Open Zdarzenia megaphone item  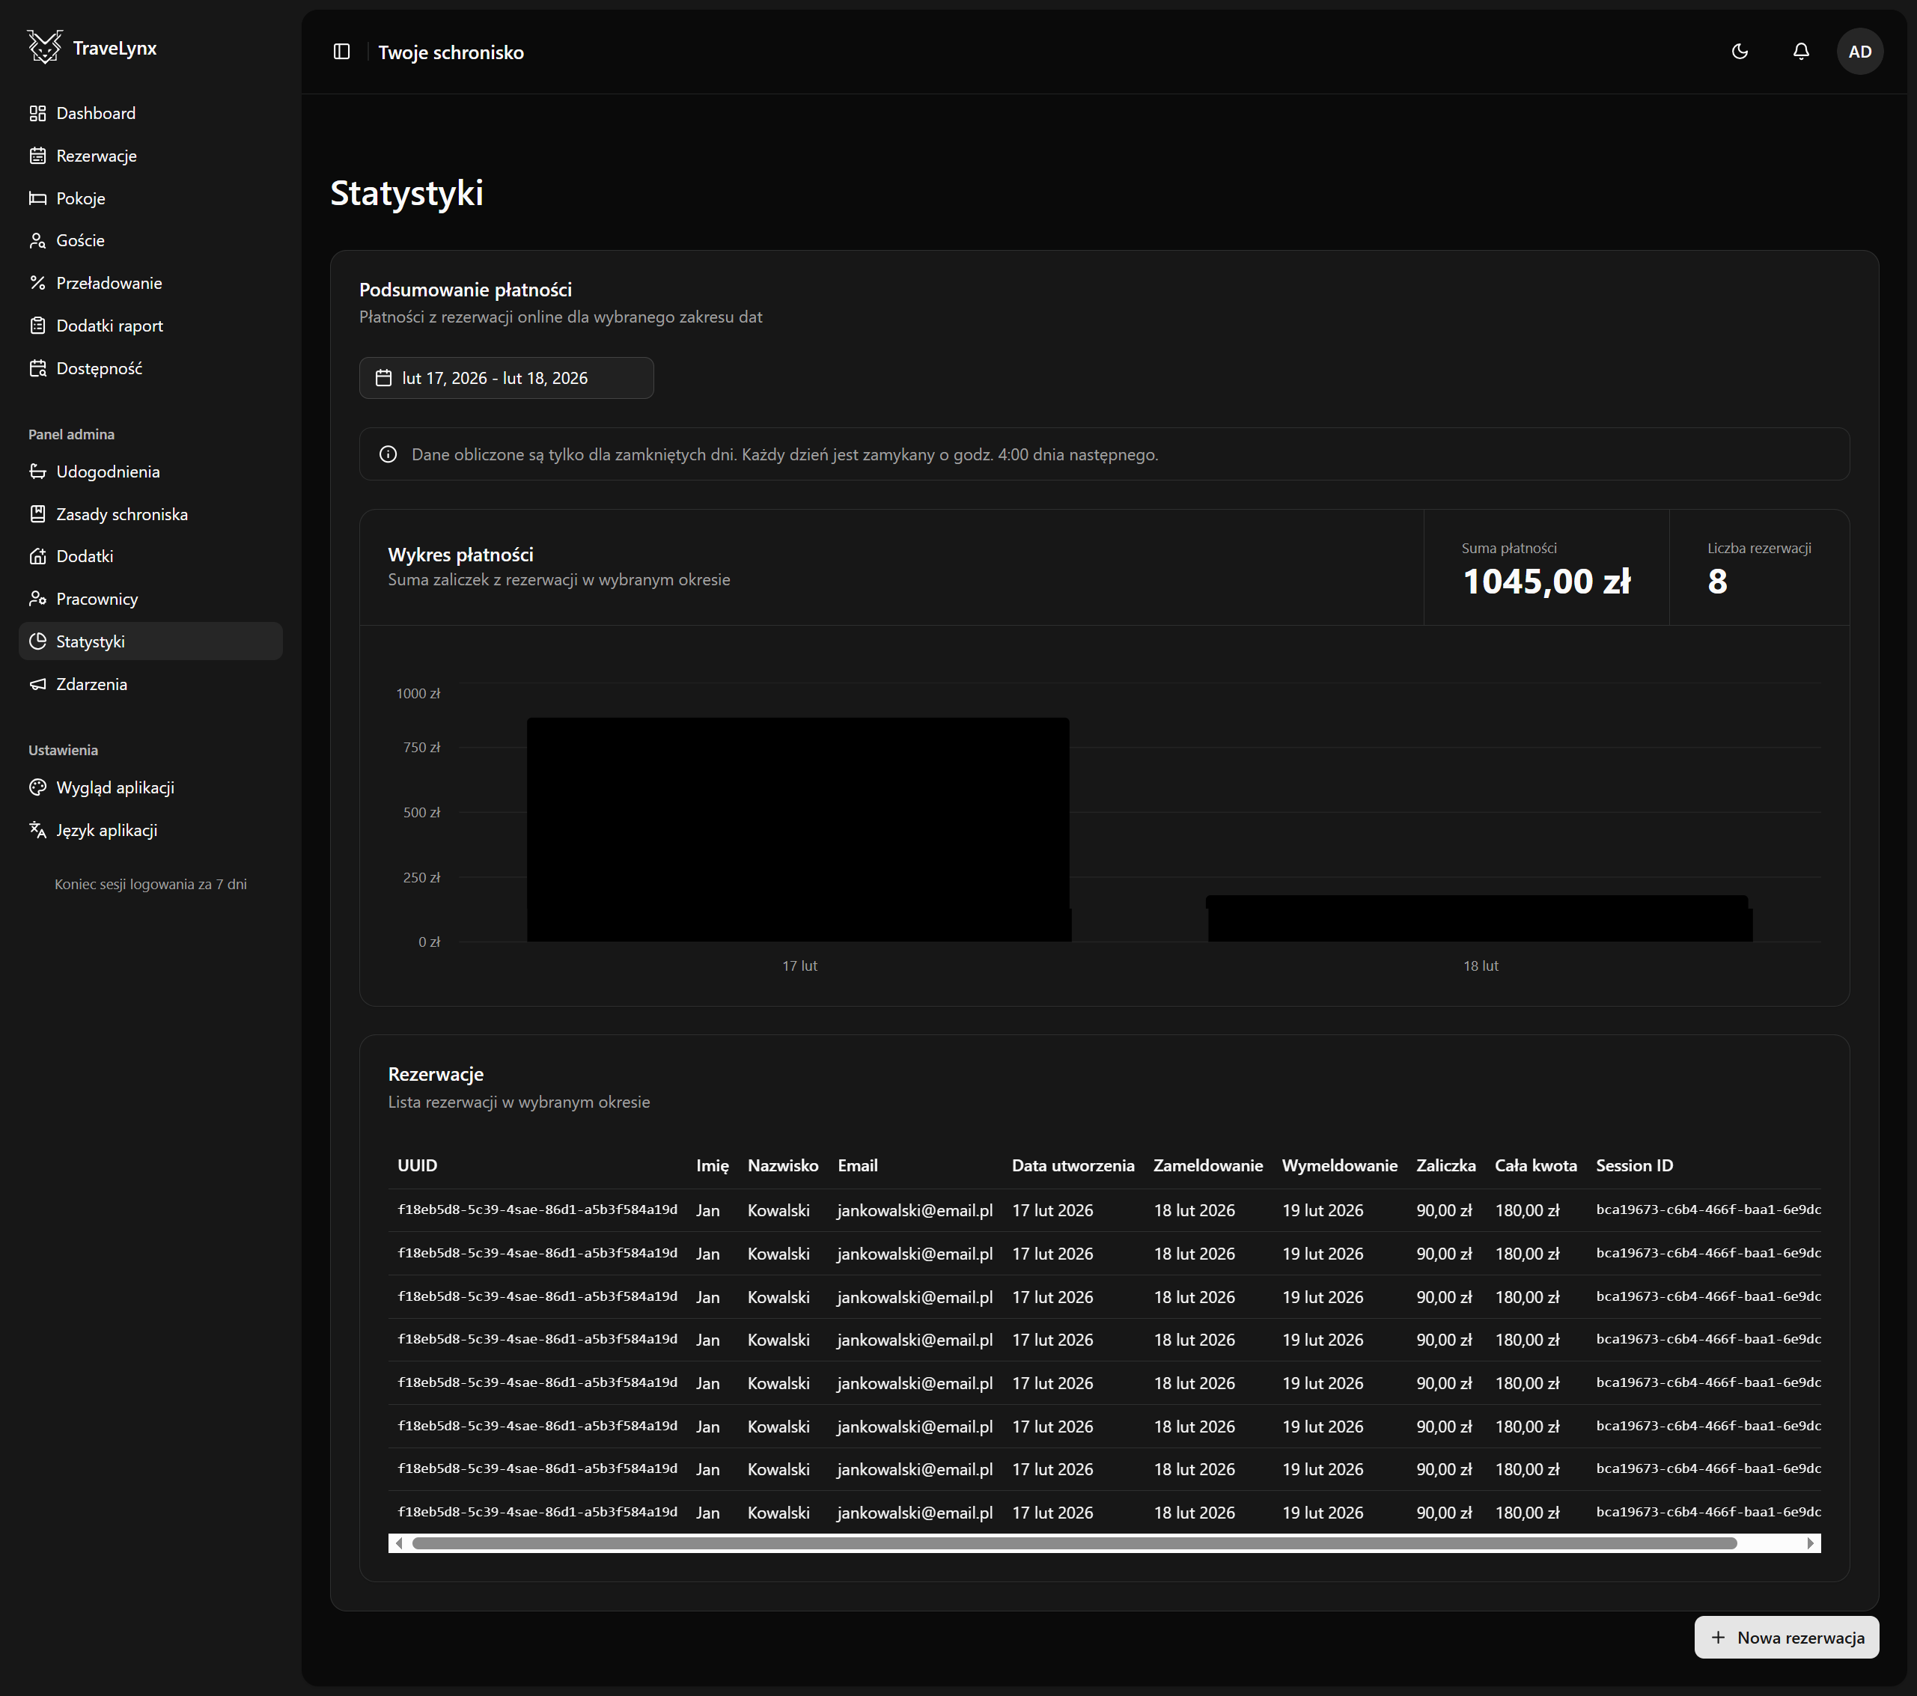(91, 684)
